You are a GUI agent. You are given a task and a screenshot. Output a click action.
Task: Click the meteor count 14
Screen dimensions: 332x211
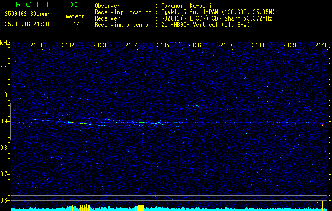coord(77,24)
